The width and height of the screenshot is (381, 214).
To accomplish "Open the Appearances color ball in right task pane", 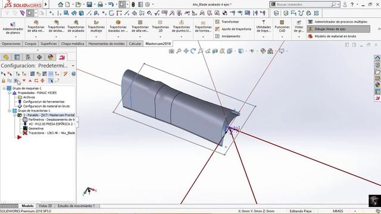I will tap(377, 84).
